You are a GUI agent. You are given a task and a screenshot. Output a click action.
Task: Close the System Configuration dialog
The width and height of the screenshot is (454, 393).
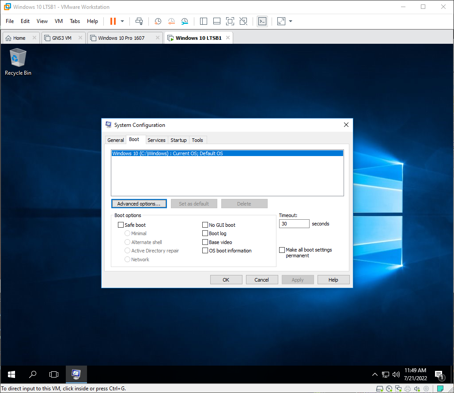tap(346, 125)
